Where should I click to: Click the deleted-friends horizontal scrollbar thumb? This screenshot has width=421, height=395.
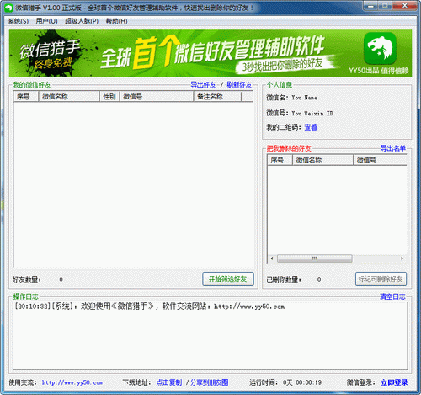pos(315,259)
